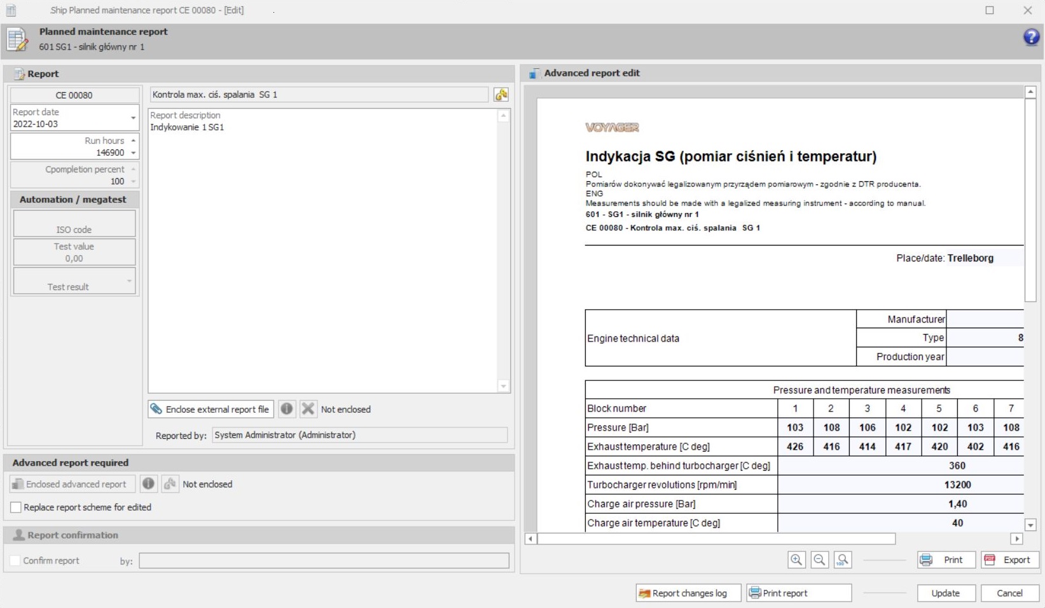Decrease completion percent with down arrow
The height and width of the screenshot is (608, 1045).
coord(133,181)
